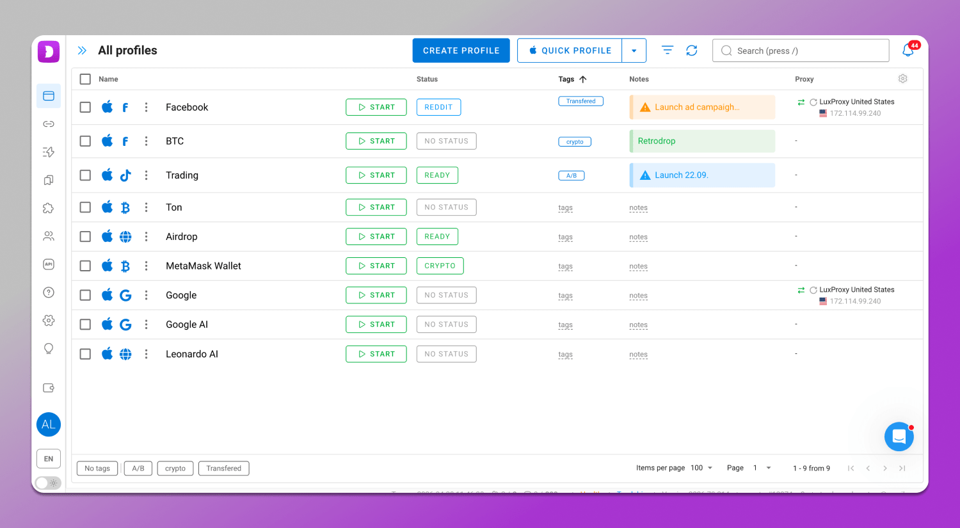The image size is (960, 528).
Task: Open the Page number dropdown
Action: point(762,468)
